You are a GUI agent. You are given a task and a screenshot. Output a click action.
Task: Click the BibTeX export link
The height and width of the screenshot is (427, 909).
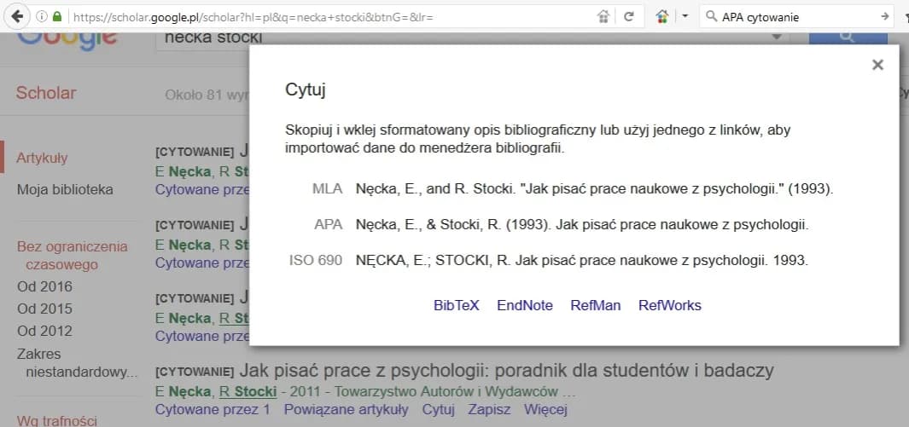coord(457,305)
